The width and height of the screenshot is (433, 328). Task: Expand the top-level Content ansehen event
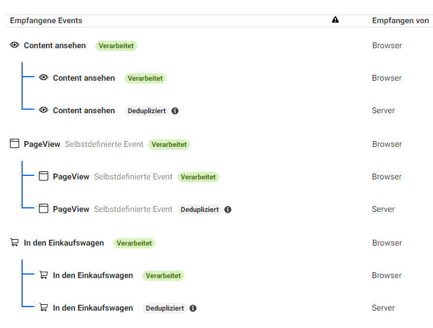(55, 45)
